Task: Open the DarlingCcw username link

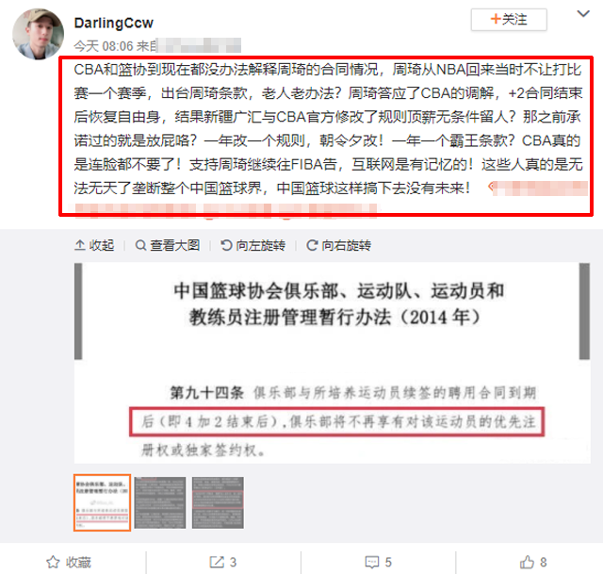Action: (114, 23)
